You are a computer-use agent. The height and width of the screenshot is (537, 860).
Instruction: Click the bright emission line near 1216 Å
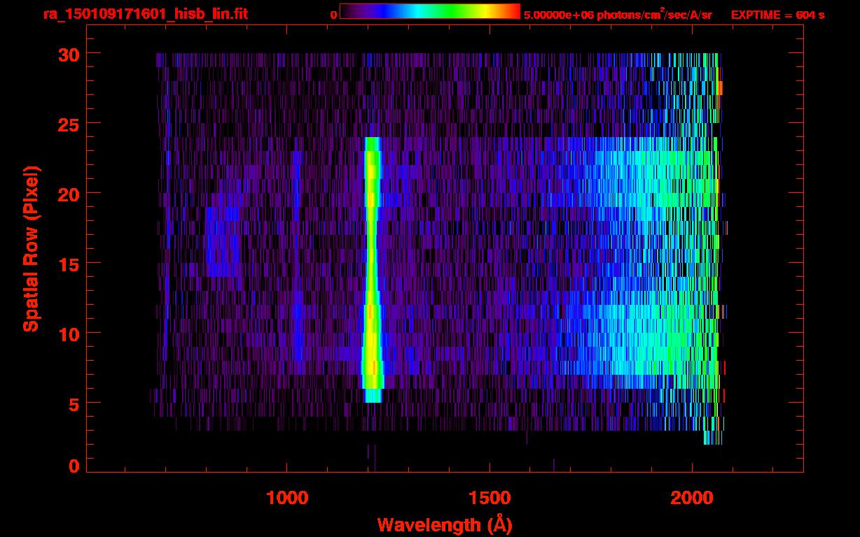click(372, 269)
